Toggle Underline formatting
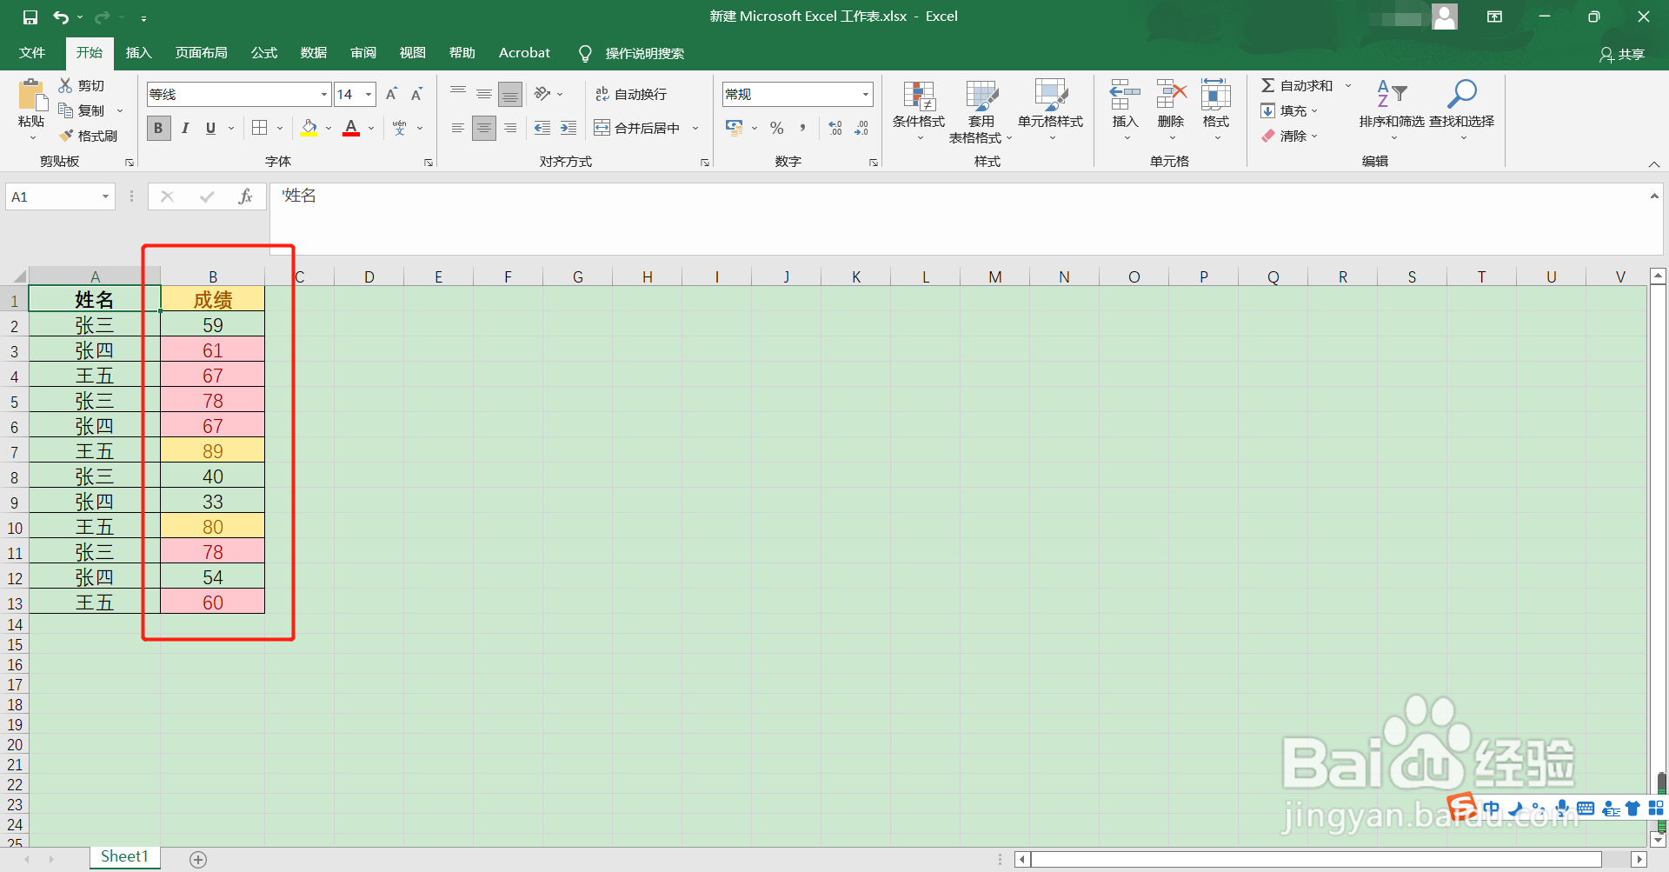Viewport: 1669px width, 872px height. point(210,128)
